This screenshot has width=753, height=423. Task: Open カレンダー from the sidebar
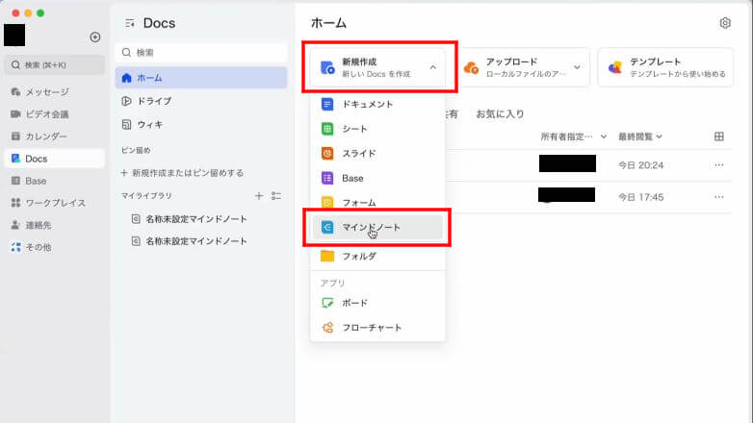point(54,137)
